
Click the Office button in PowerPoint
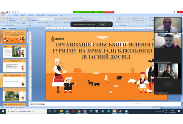(3, 13)
